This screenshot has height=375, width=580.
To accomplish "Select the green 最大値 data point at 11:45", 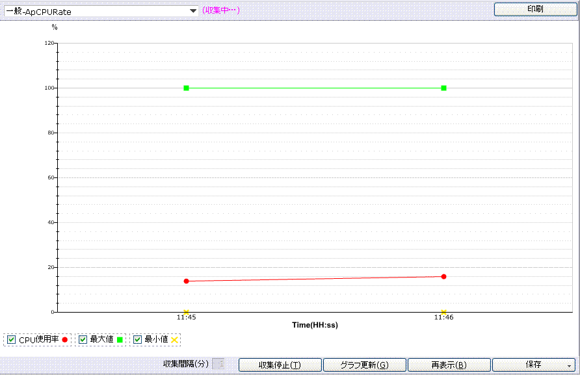I will click(187, 88).
